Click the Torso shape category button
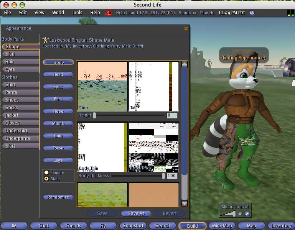295x230 pixels. point(58,148)
